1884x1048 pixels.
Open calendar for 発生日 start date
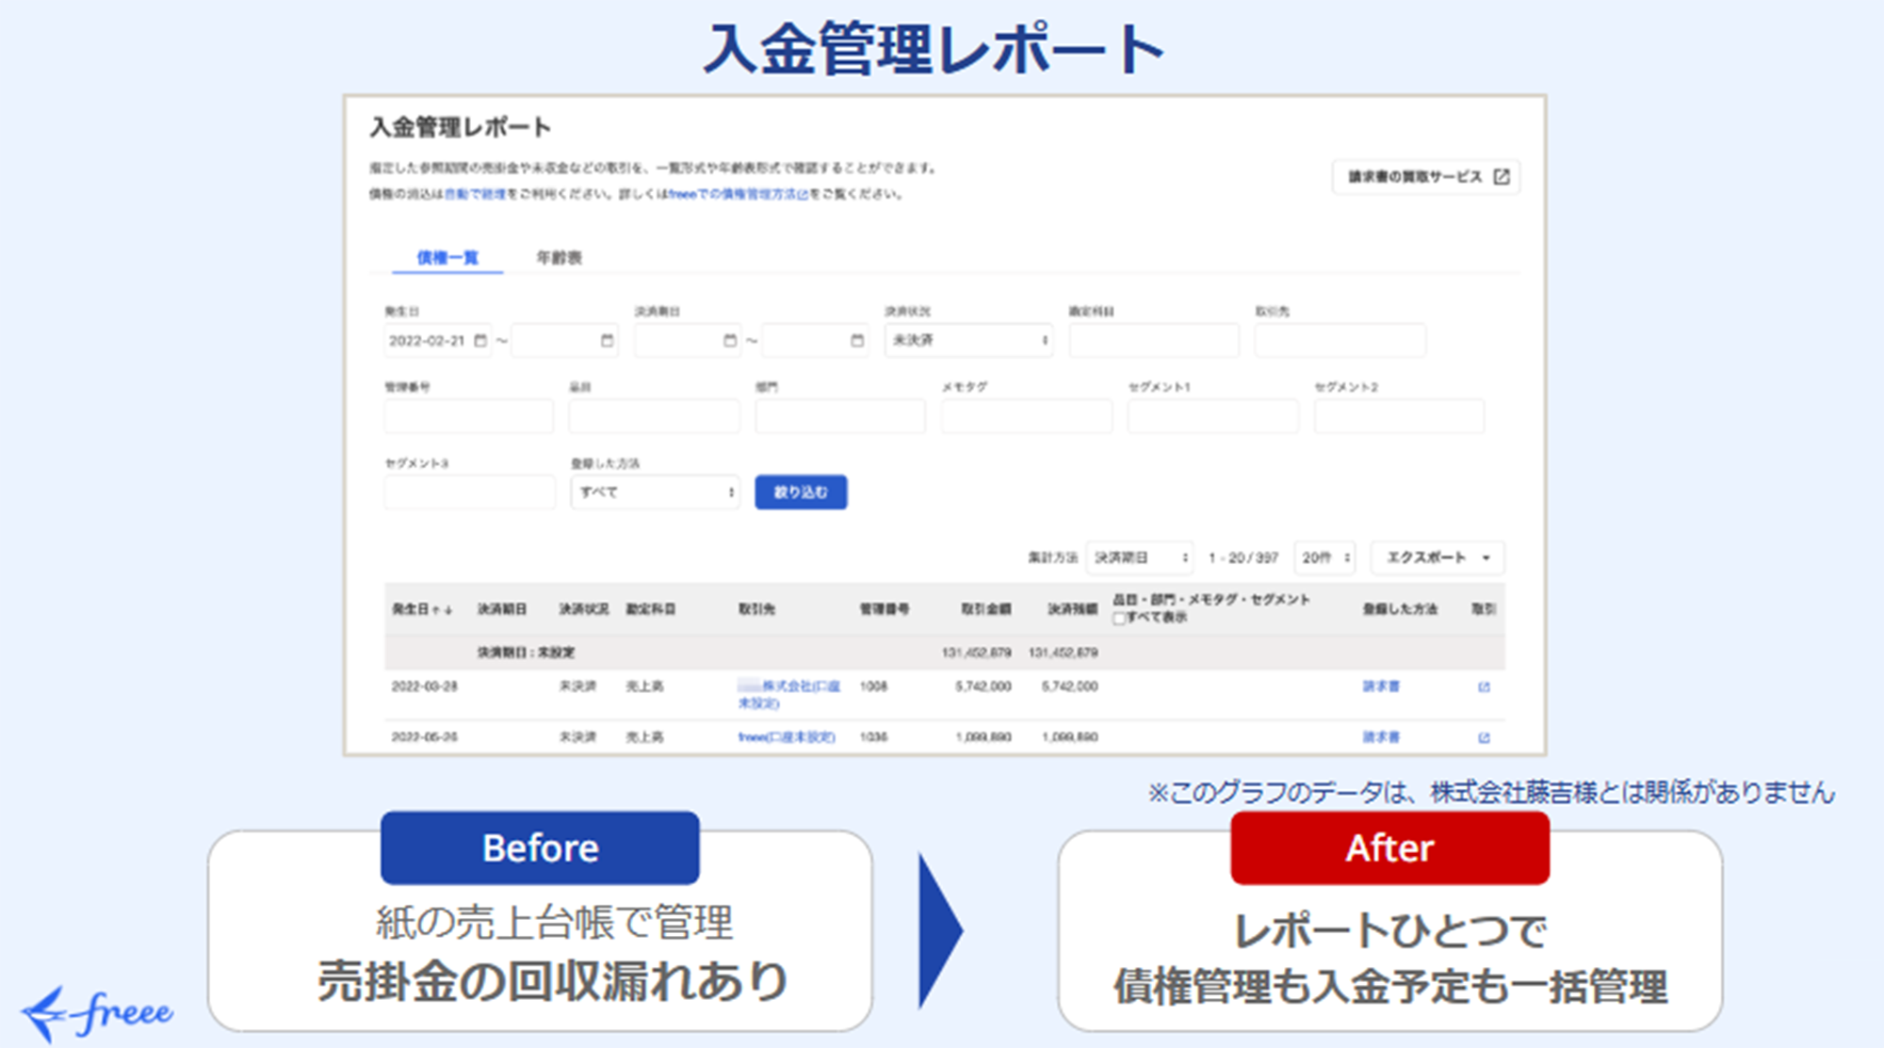click(480, 341)
